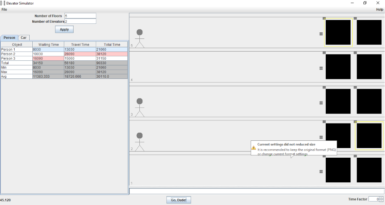The width and height of the screenshot is (385, 205).
Task: Start the simulation with Go, Dude!
Action: click(x=179, y=200)
